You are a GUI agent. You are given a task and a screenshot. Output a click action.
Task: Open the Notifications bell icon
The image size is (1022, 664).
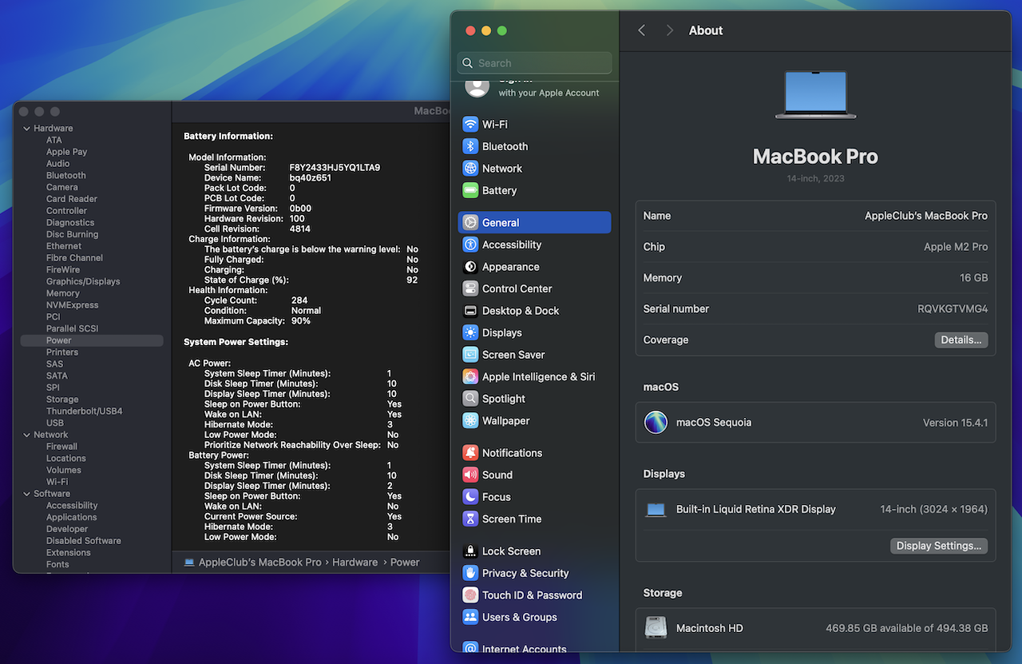click(470, 453)
